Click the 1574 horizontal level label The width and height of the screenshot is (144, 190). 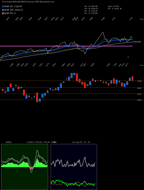(x=139, y=94)
